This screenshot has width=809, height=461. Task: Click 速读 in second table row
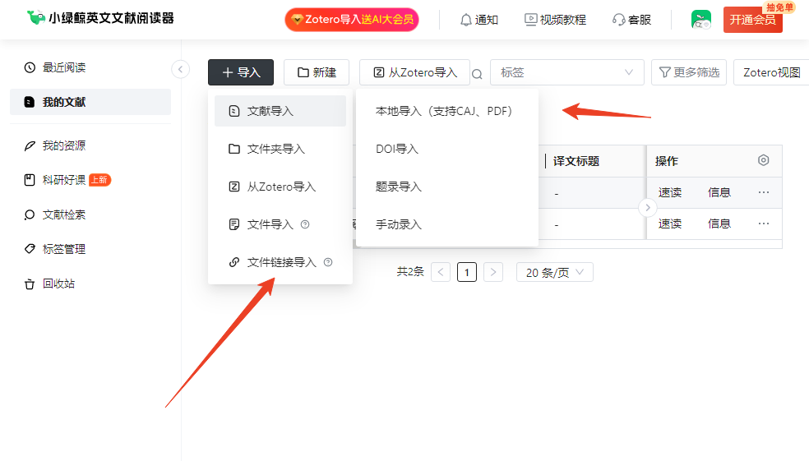[670, 224]
